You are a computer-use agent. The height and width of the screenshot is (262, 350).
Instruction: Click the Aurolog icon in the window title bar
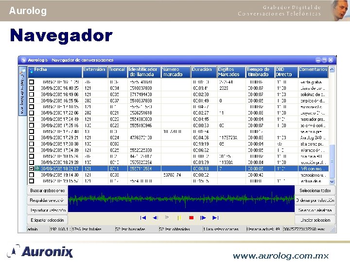click(x=23, y=60)
